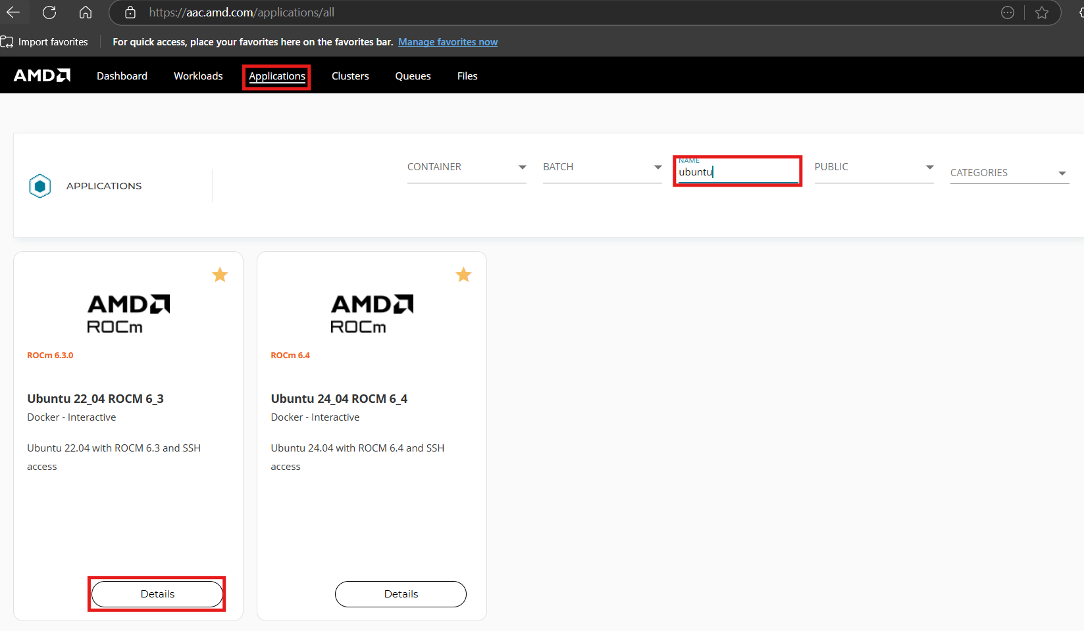Click the Manage favorites now link
The width and height of the screenshot is (1084, 631).
(x=448, y=42)
